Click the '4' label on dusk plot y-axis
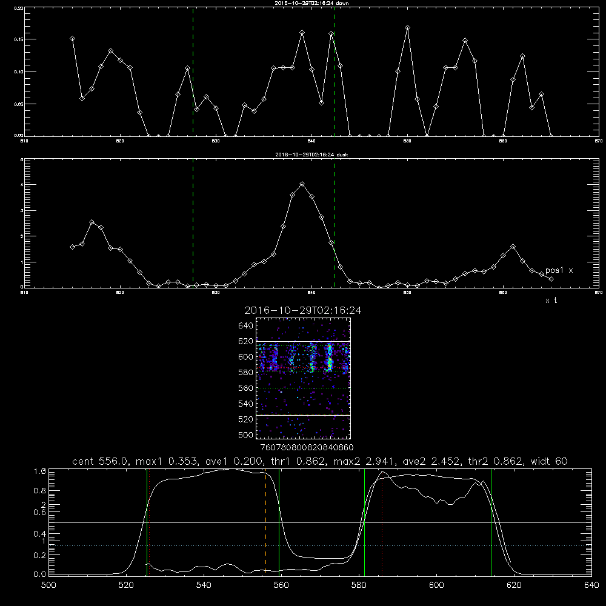 (22, 185)
